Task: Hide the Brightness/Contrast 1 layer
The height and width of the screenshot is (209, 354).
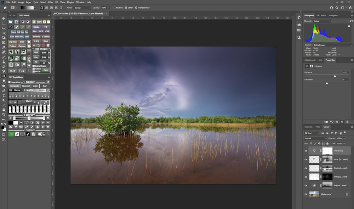Action: (x=306, y=186)
